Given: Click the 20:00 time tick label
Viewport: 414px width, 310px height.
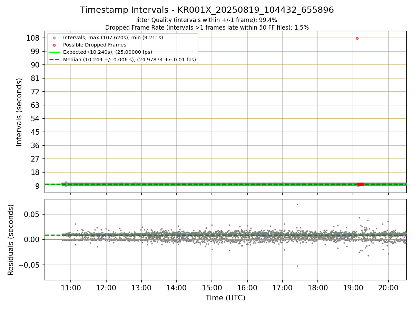Looking at the screenshot, I should tap(388, 288).
